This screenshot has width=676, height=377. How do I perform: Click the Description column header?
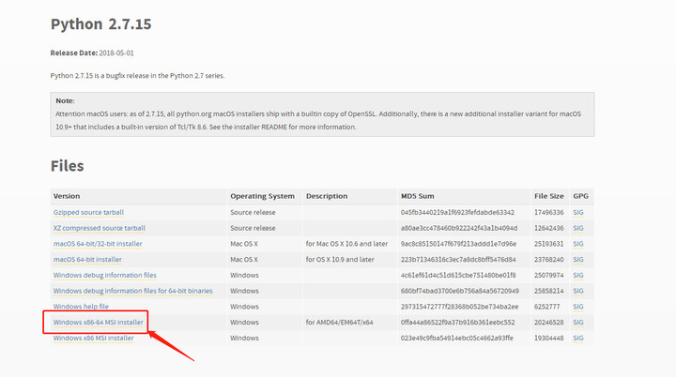click(x=327, y=196)
